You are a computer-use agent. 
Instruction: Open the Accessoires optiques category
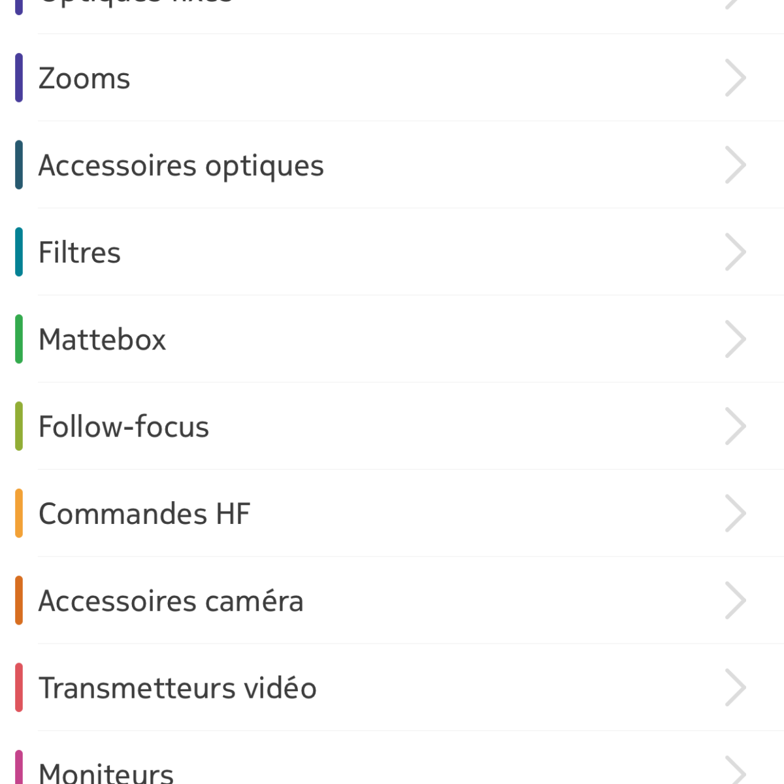[392, 165]
